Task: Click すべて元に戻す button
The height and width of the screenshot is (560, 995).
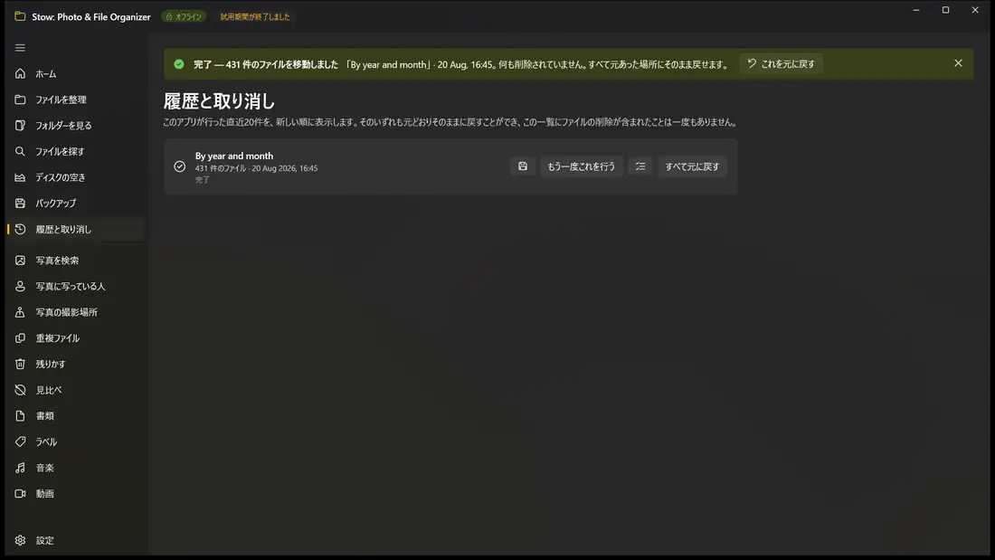Action: (x=692, y=166)
